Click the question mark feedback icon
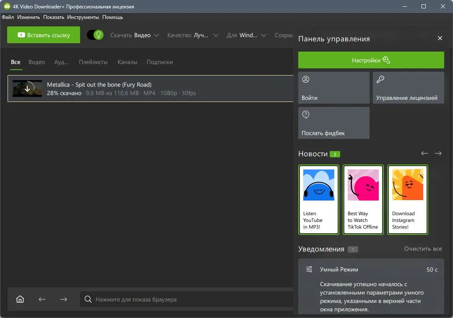Screen dimensions: 453x318 pos(306,115)
